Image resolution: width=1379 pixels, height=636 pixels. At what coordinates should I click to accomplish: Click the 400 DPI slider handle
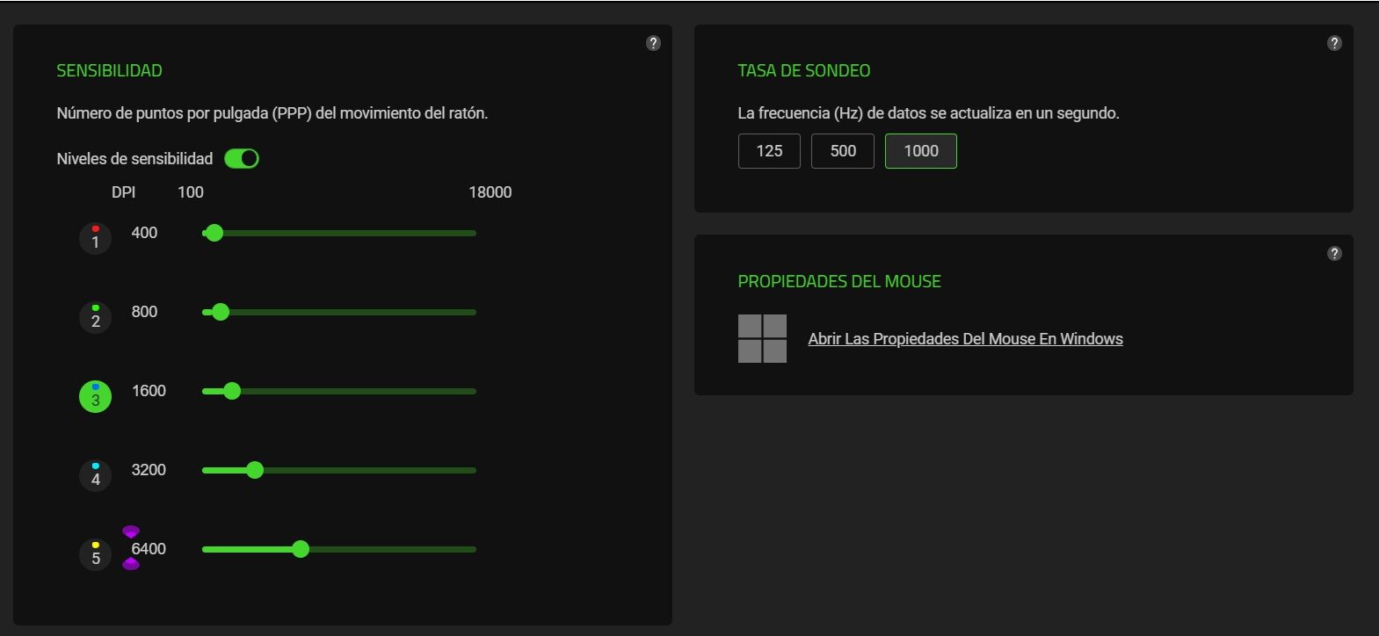click(214, 233)
